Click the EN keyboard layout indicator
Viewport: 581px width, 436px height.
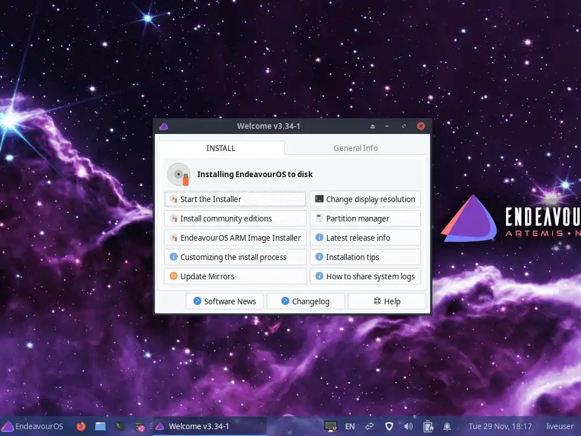(x=350, y=426)
